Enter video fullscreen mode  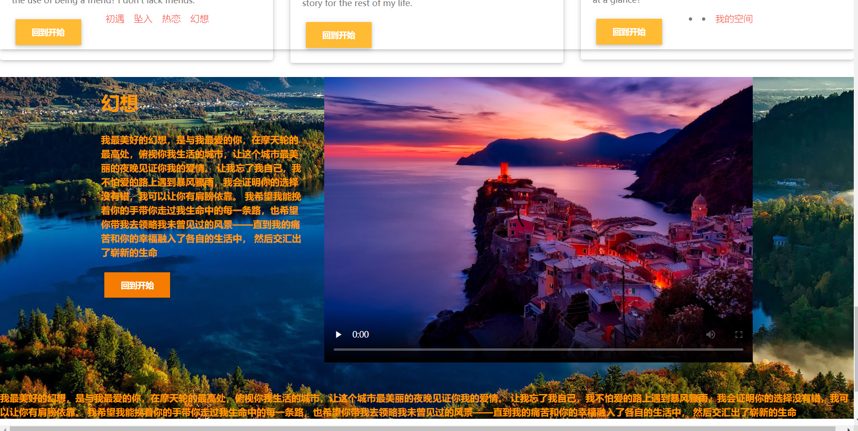pyautogui.click(x=739, y=334)
